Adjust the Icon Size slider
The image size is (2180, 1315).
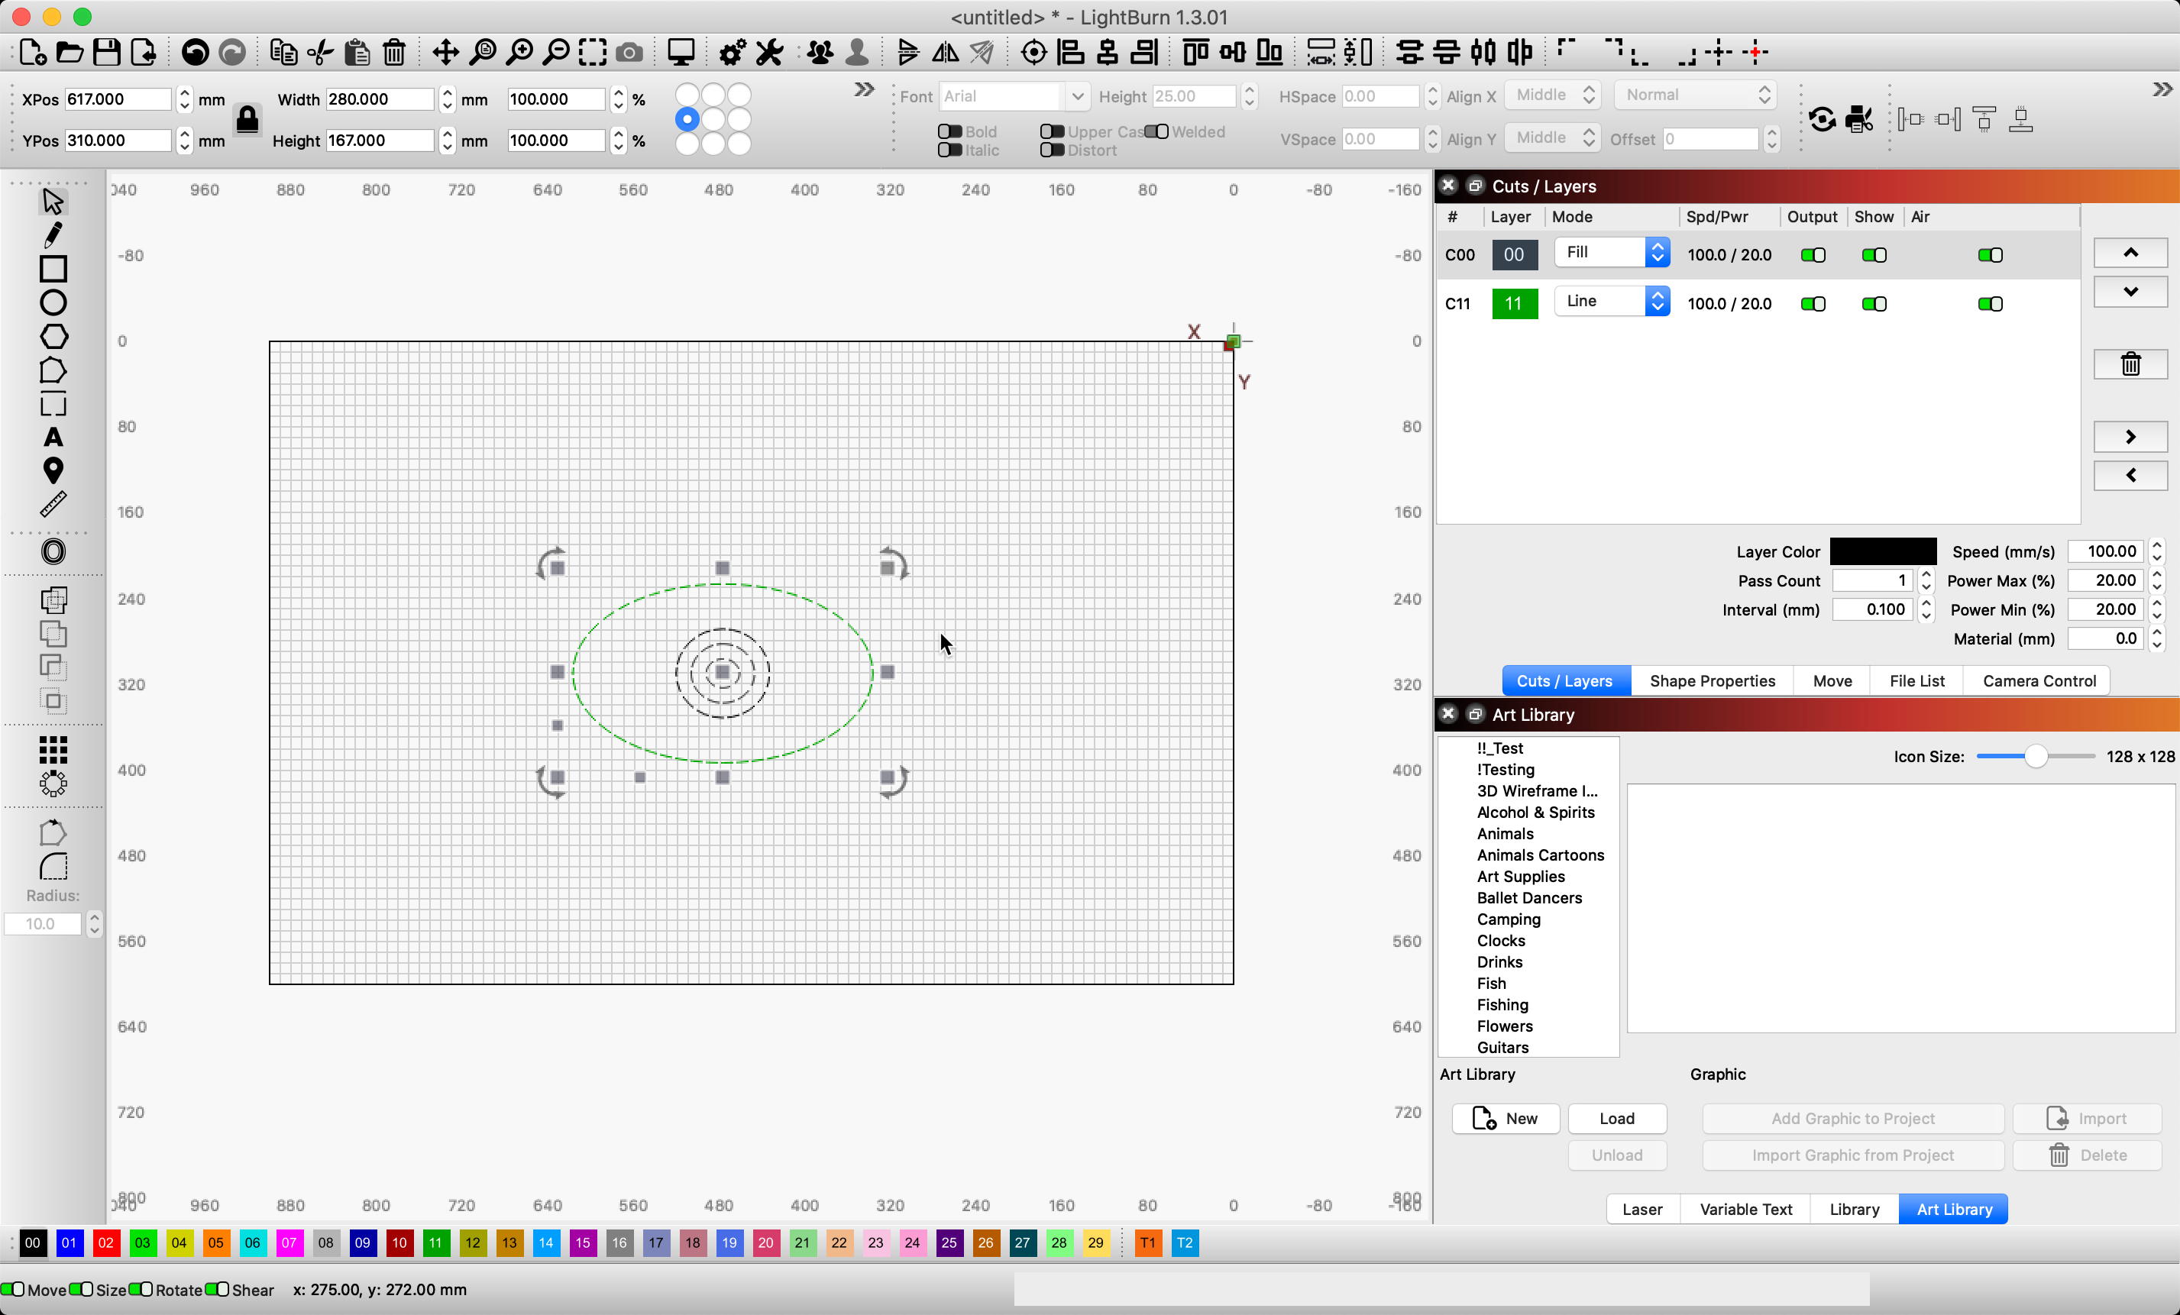coord(2035,757)
